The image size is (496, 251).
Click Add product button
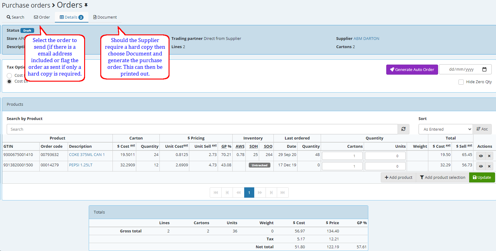pos(398,178)
